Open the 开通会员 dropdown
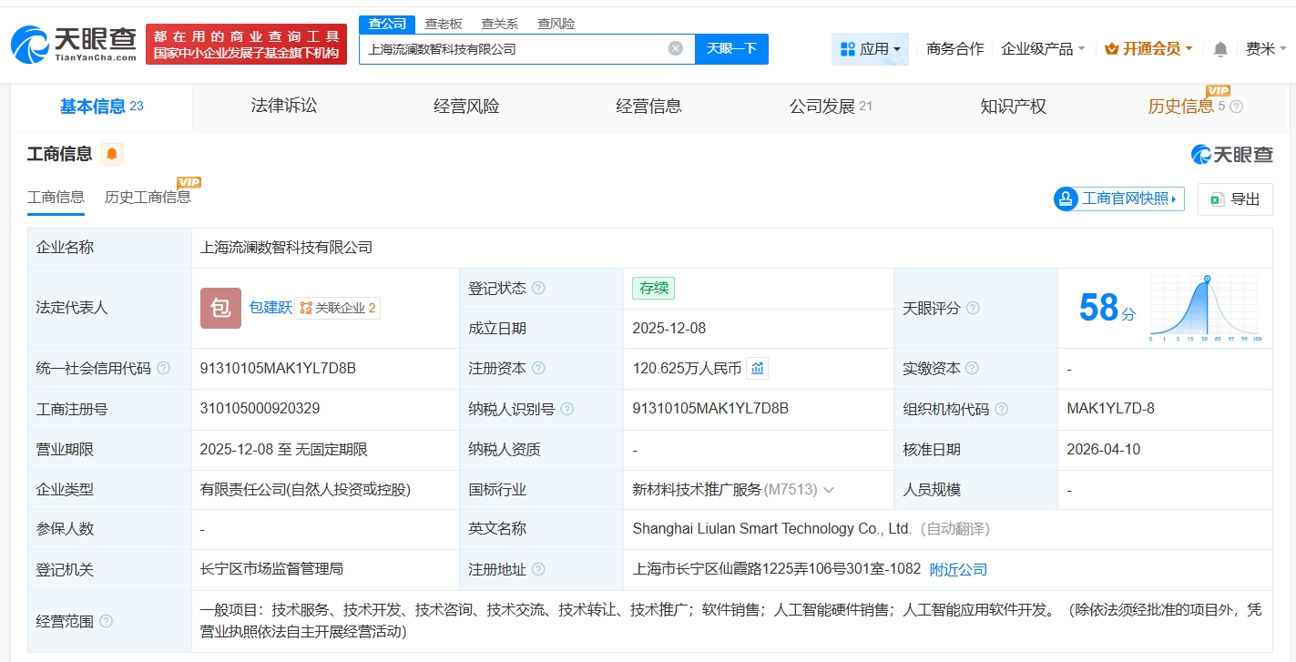The image size is (1296, 662). (1148, 49)
